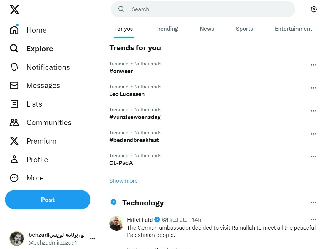The width and height of the screenshot is (327, 249).
Task: Click the blue Post button
Action: point(48,200)
